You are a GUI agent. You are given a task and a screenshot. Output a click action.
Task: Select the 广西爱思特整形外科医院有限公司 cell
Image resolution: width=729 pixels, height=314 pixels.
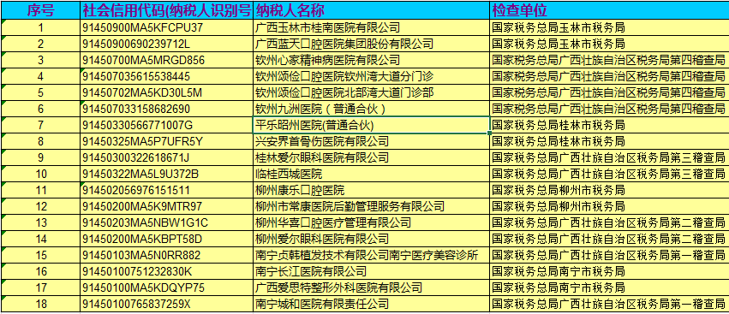(371, 287)
